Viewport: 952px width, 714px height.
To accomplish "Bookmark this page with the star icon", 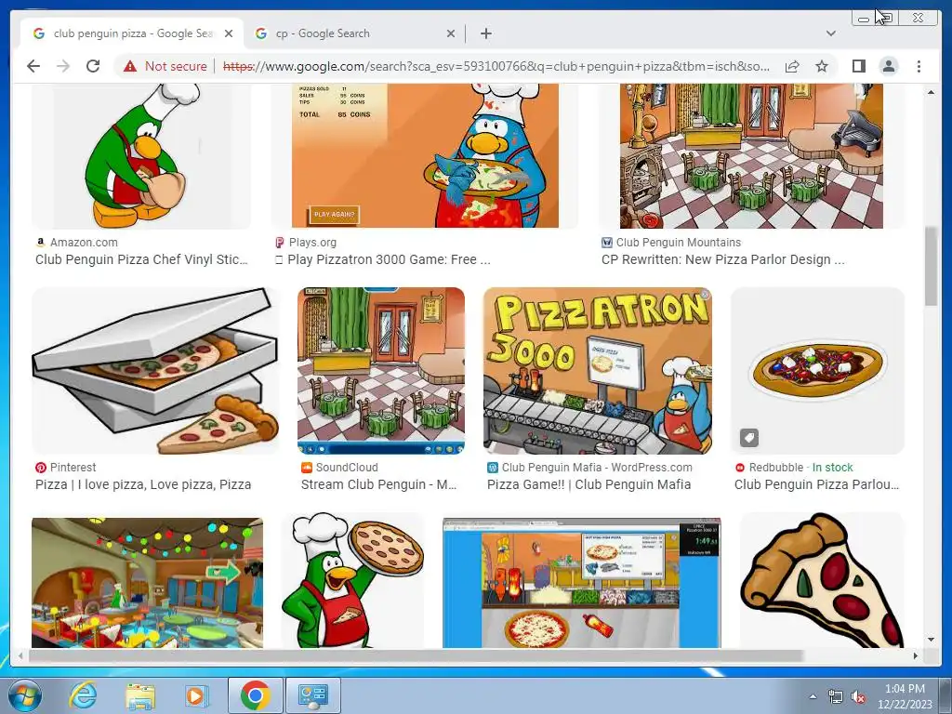I will click(822, 66).
